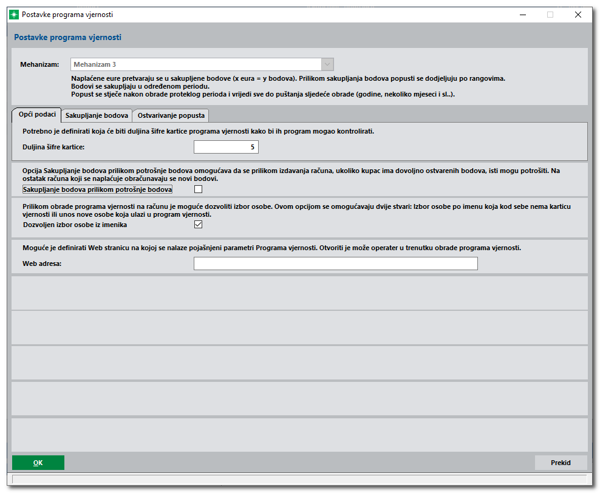Maximize the Postavke programa vjernosti window
Viewport: 600px width, 493px height.
click(x=550, y=15)
